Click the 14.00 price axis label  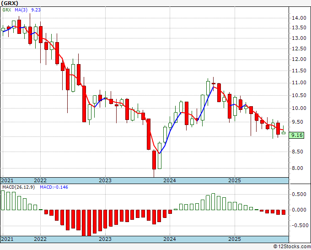click(x=299, y=18)
